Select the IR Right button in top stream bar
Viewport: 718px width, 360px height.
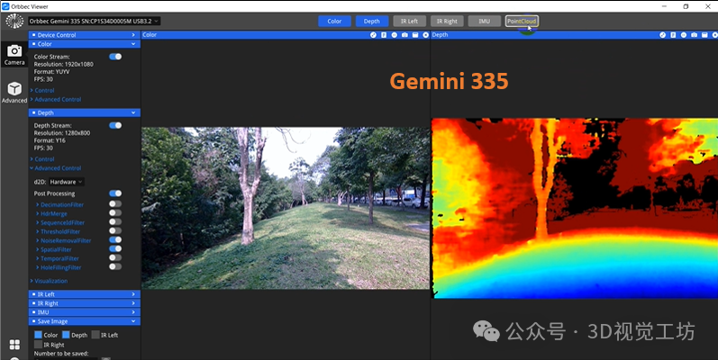[x=447, y=21]
